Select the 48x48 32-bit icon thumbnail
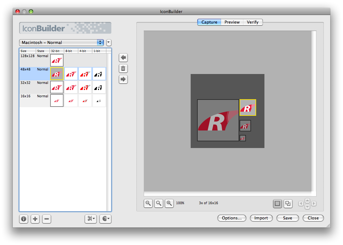The image size is (343, 245). [x=57, y=74]
